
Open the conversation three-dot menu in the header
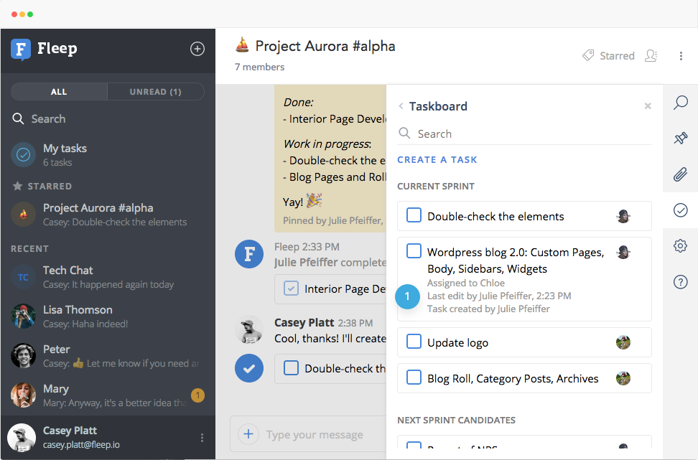click(681, 56)
